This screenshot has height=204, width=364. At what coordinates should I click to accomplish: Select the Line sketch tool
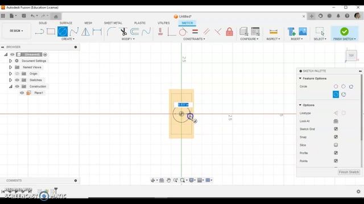point(39,32)
